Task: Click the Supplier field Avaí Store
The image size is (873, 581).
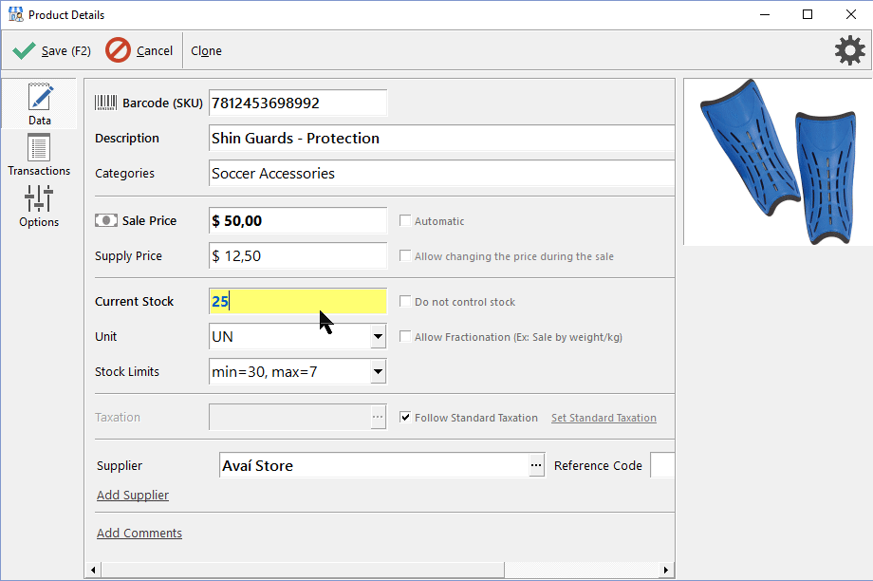Action: (374, 465)
